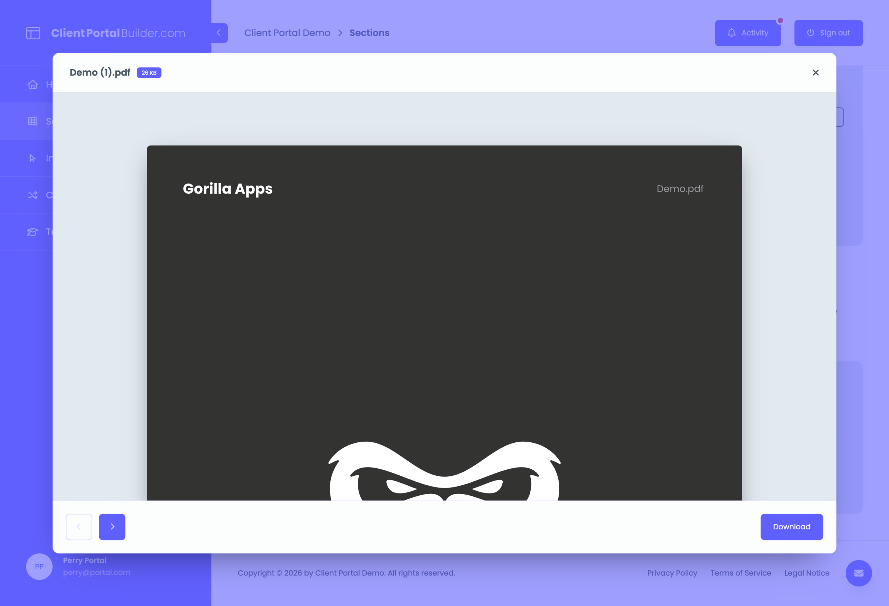Click the 26 KB file size badge
Screen dimensions: 889x606
click(x=149, y=73)
